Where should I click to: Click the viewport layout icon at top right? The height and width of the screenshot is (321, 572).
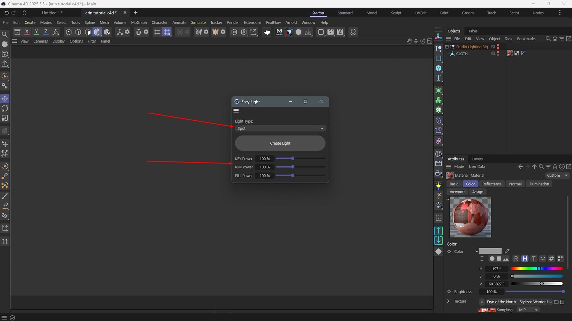click(430, 41)
